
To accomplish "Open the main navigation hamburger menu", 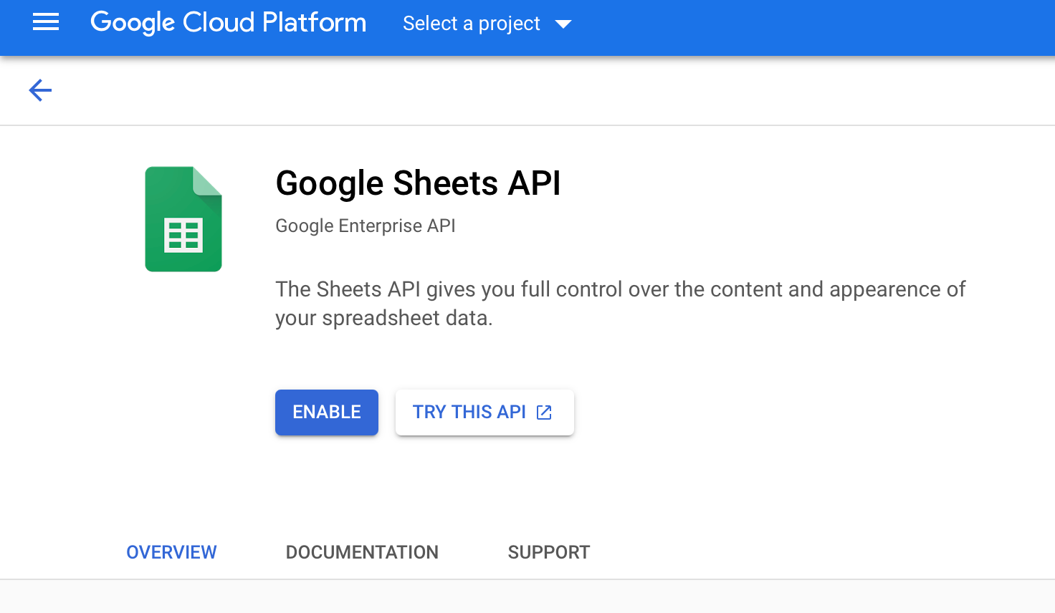I will 46,23.
